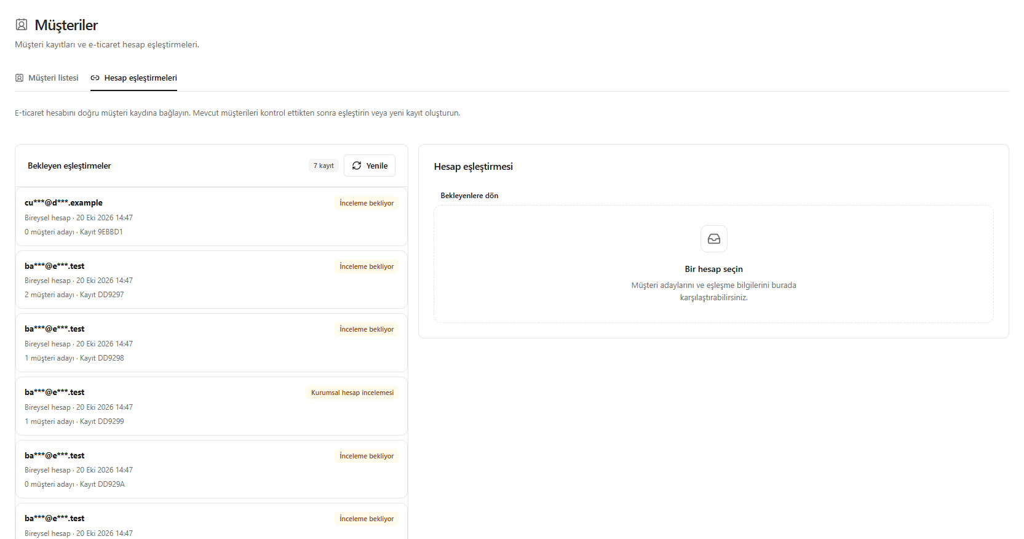Click the 'Bir hesap seçin' text
1024x539 pixels.
[x=714, y=269]
